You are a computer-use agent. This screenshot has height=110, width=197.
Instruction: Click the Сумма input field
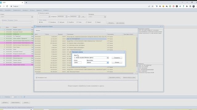click(x=78, y=62)
